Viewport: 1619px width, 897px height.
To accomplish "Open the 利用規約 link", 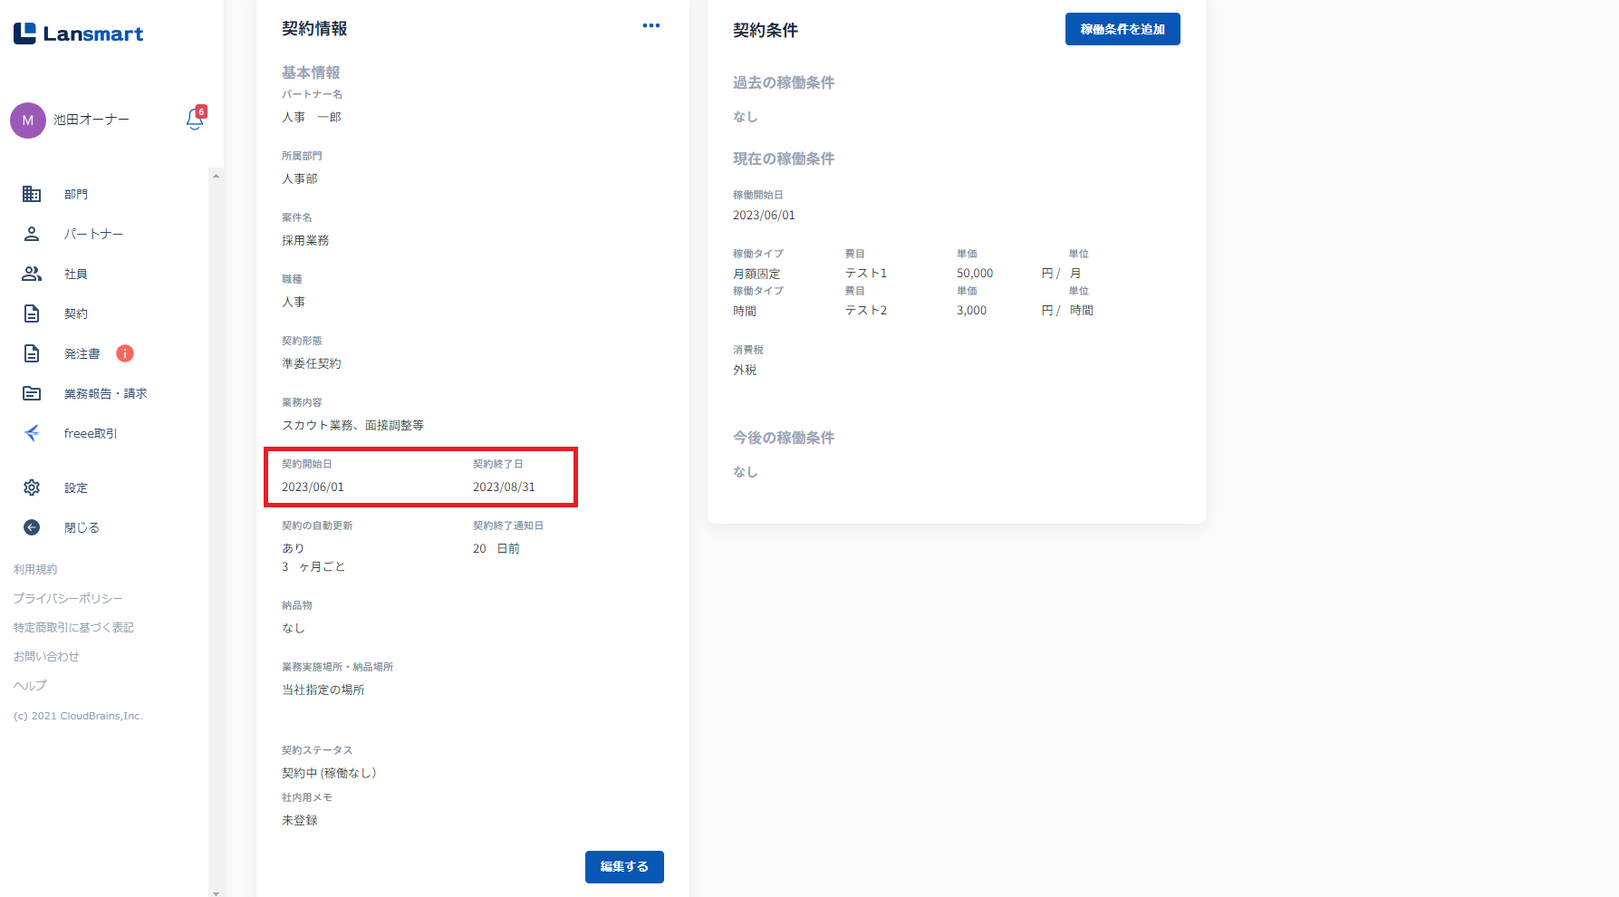I will click(x=35, y=569).
